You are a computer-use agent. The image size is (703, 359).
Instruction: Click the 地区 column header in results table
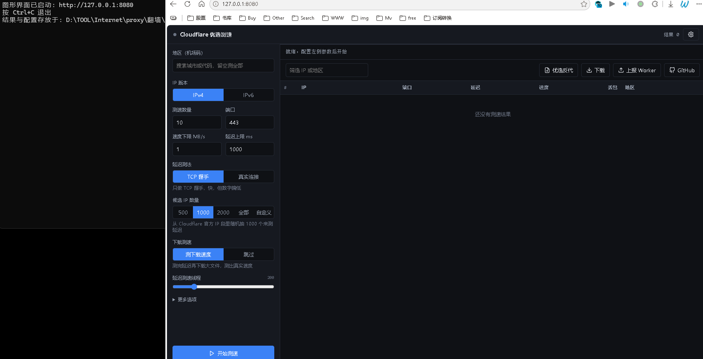[x=630, y=88]
